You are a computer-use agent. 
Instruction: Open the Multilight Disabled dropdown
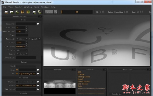click(22, 39)
